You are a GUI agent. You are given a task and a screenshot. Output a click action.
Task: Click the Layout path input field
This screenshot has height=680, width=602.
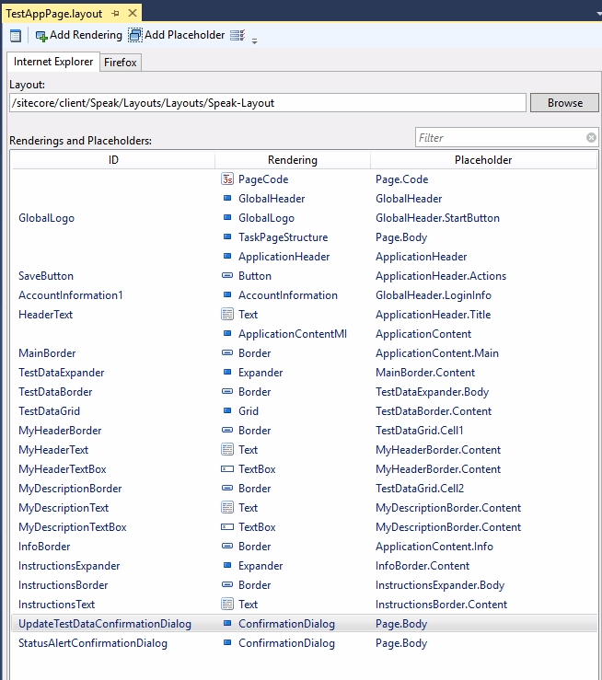tap(268, 103)
